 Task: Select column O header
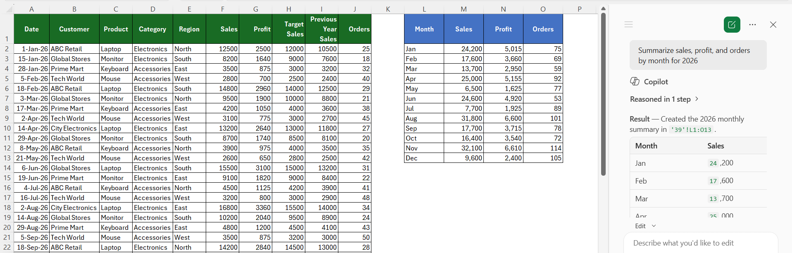point(543,9)
